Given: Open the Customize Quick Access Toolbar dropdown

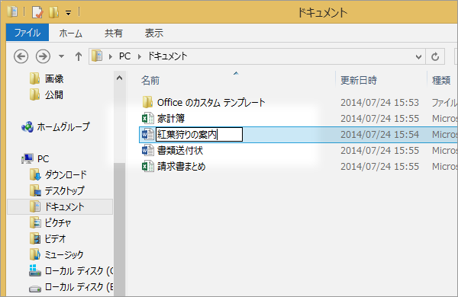Looking at the screenshot, I should point(69,13).
